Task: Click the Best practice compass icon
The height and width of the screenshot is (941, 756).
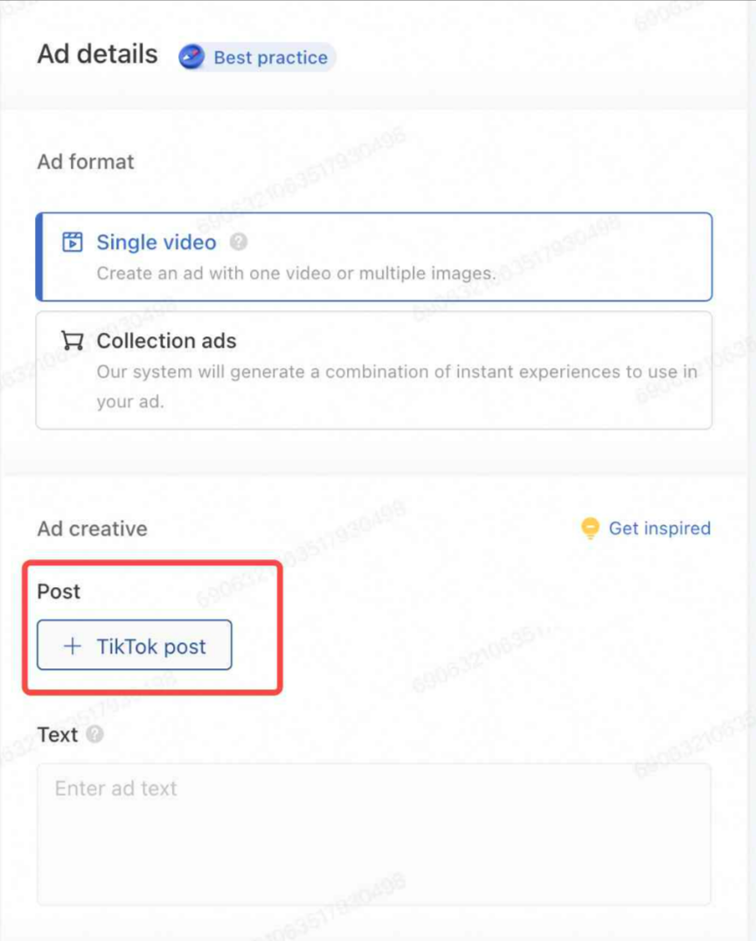Action: [191, 57]
